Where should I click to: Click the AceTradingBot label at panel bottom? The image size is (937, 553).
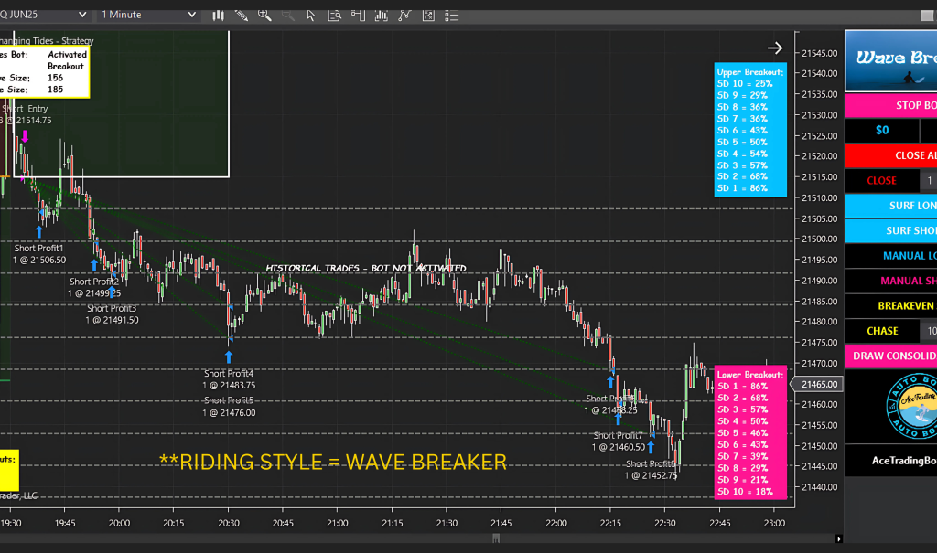(x=903, y=461)
